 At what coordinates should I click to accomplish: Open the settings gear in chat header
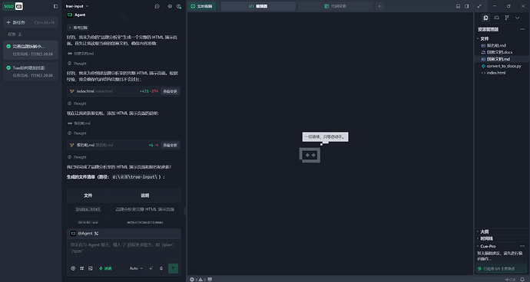pos(170,6)
